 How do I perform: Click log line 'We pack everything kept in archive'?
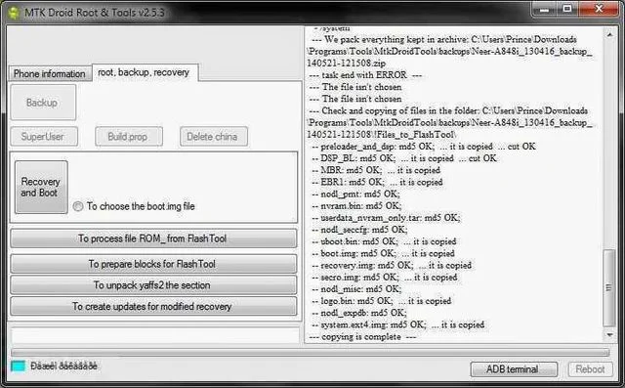(449, 51)
